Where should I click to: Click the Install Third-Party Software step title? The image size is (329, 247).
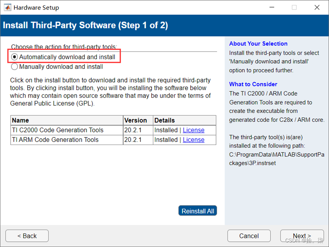[x=86, y=25]
